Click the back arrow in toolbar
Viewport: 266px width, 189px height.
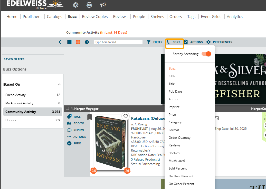[x=60, y=42]
